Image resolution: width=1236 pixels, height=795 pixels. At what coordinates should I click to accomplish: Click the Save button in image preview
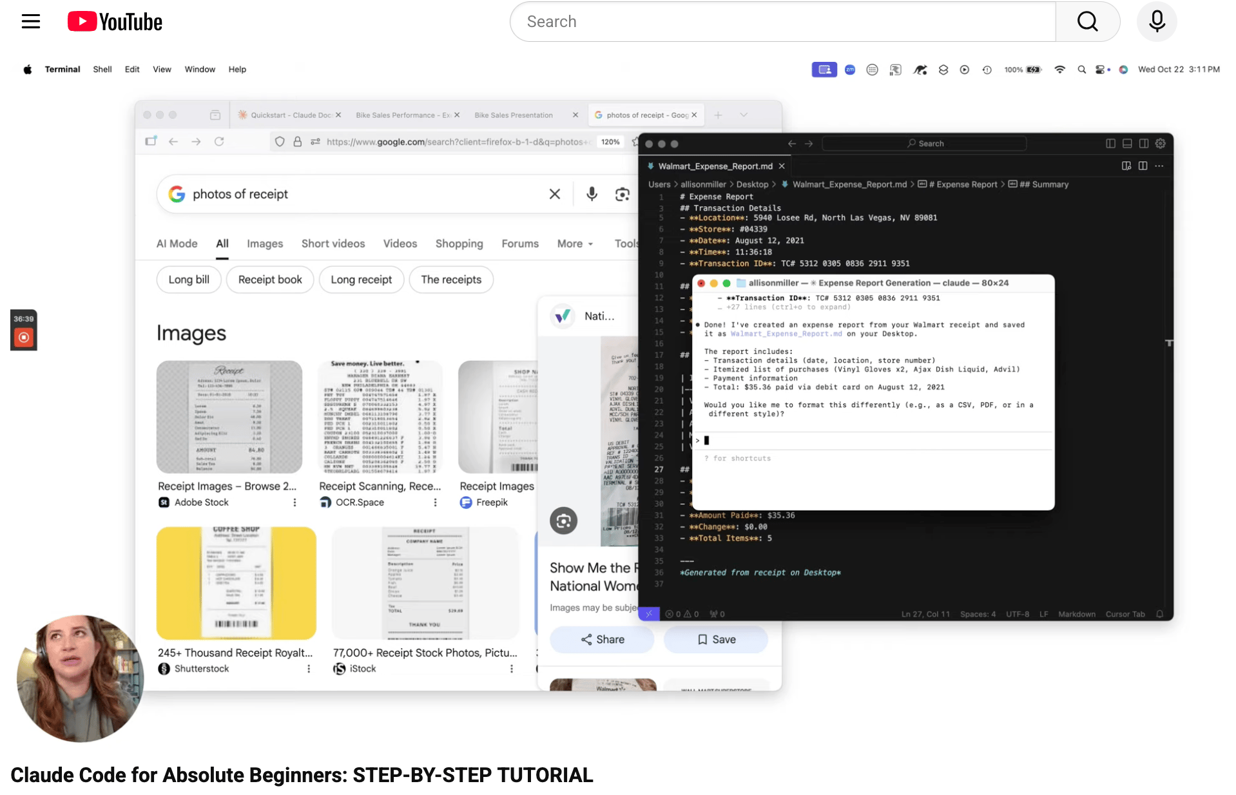tap(715, 639)
